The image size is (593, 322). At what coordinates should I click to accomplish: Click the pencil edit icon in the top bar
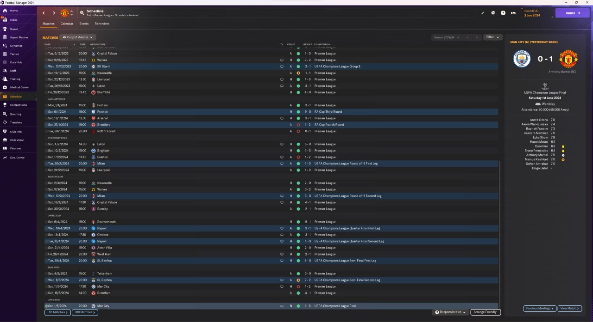coord(483,13)
